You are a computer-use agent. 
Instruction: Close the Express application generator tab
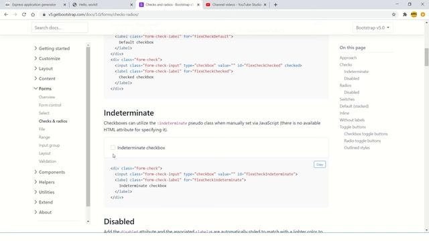[x=64, y=5]
